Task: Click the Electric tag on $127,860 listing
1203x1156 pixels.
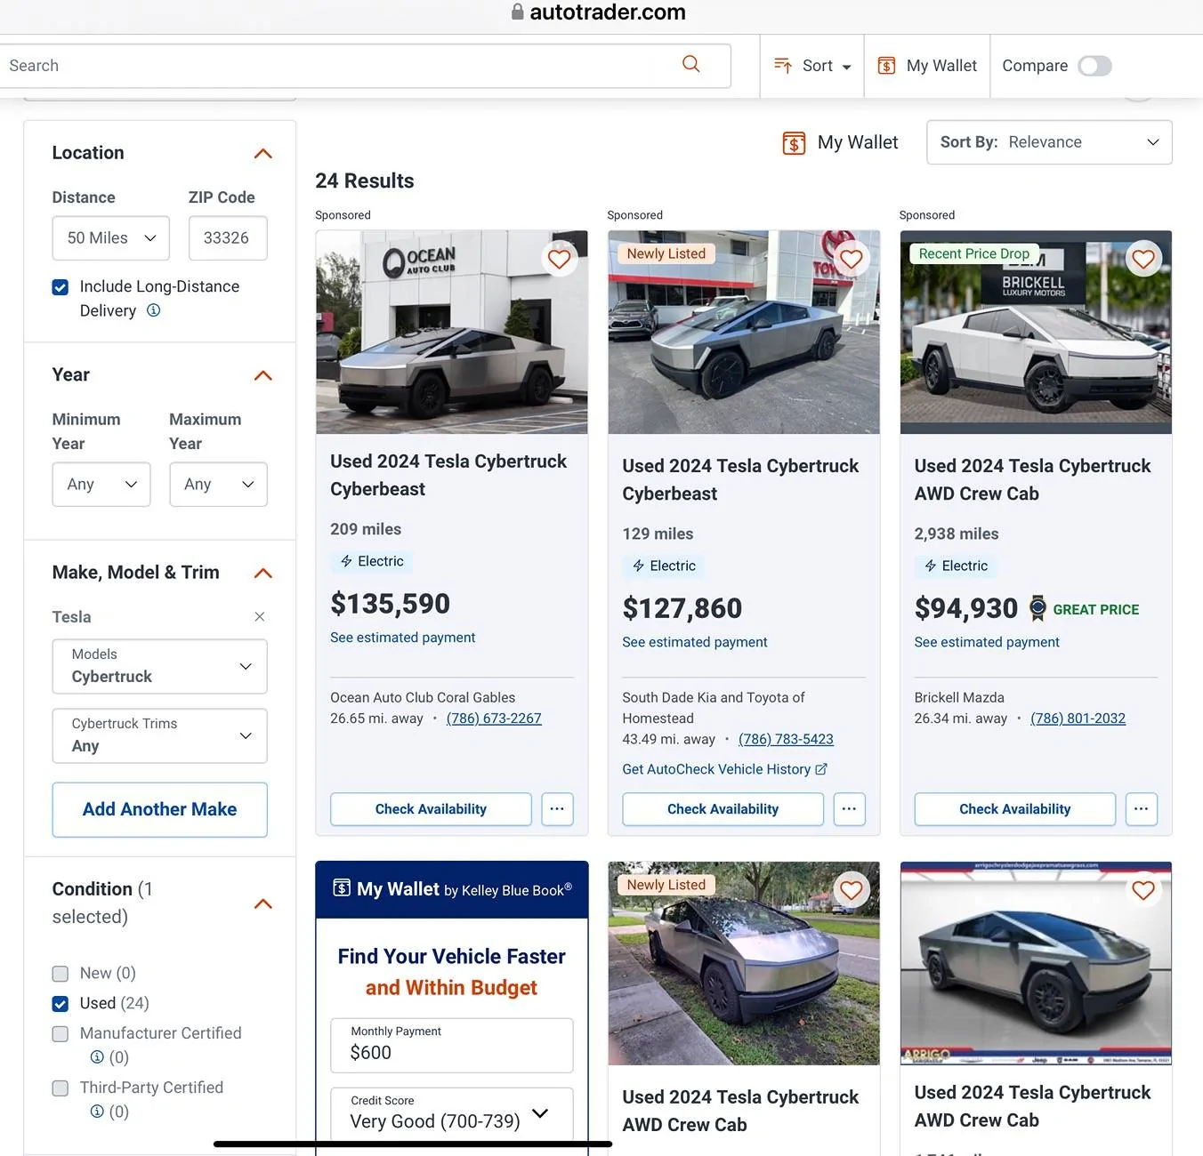Action: (664, 566)
